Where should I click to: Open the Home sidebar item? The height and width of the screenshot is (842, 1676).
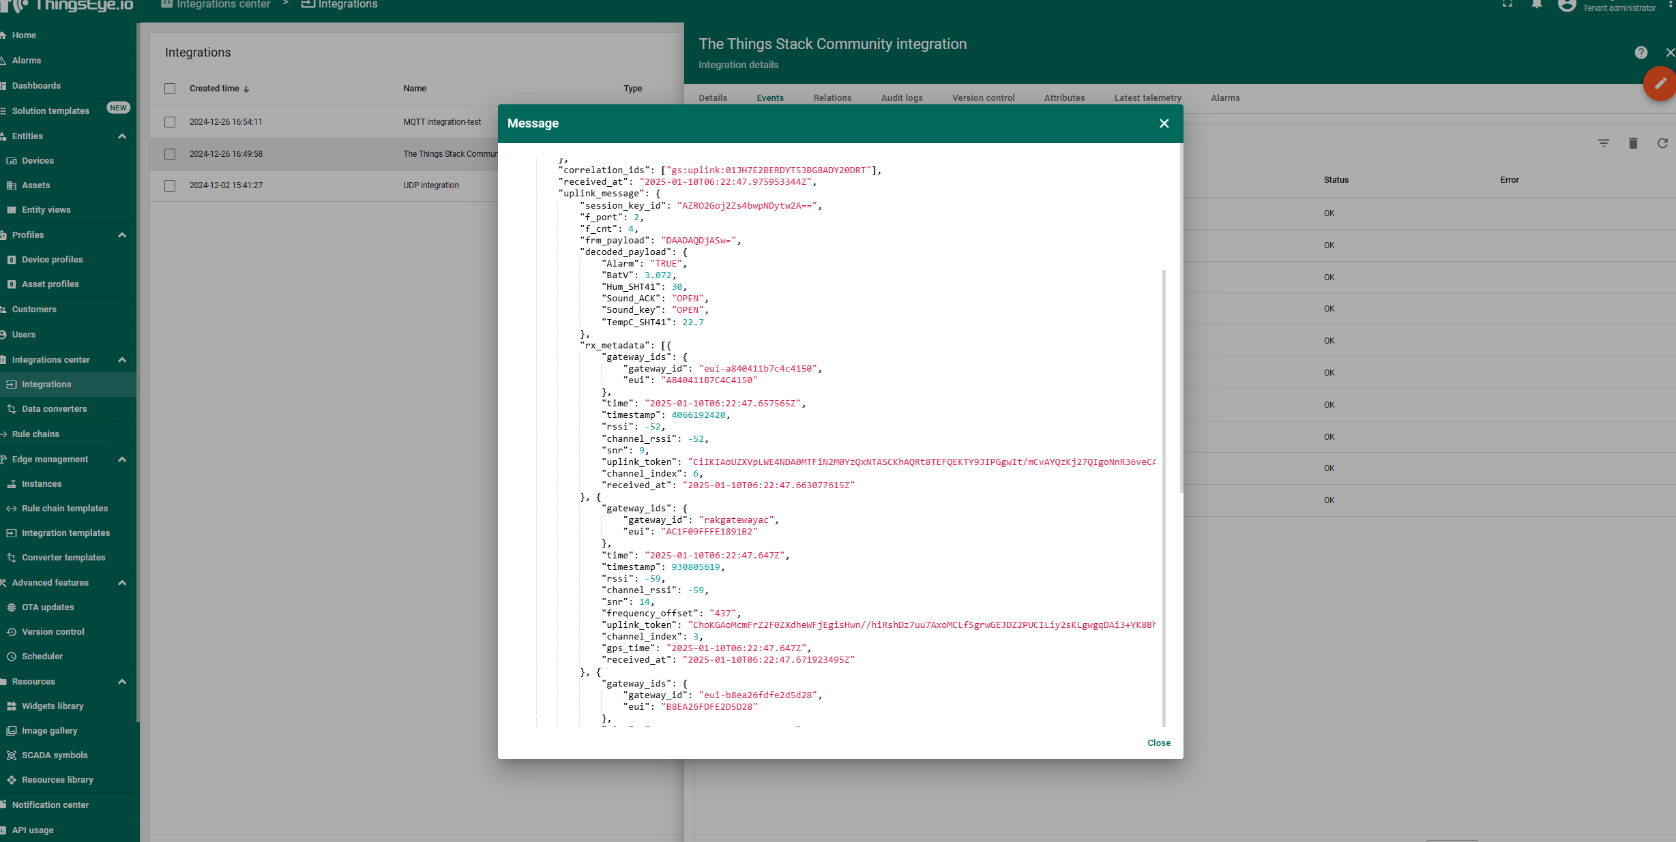pyautogui.click(x=24, y=35)
